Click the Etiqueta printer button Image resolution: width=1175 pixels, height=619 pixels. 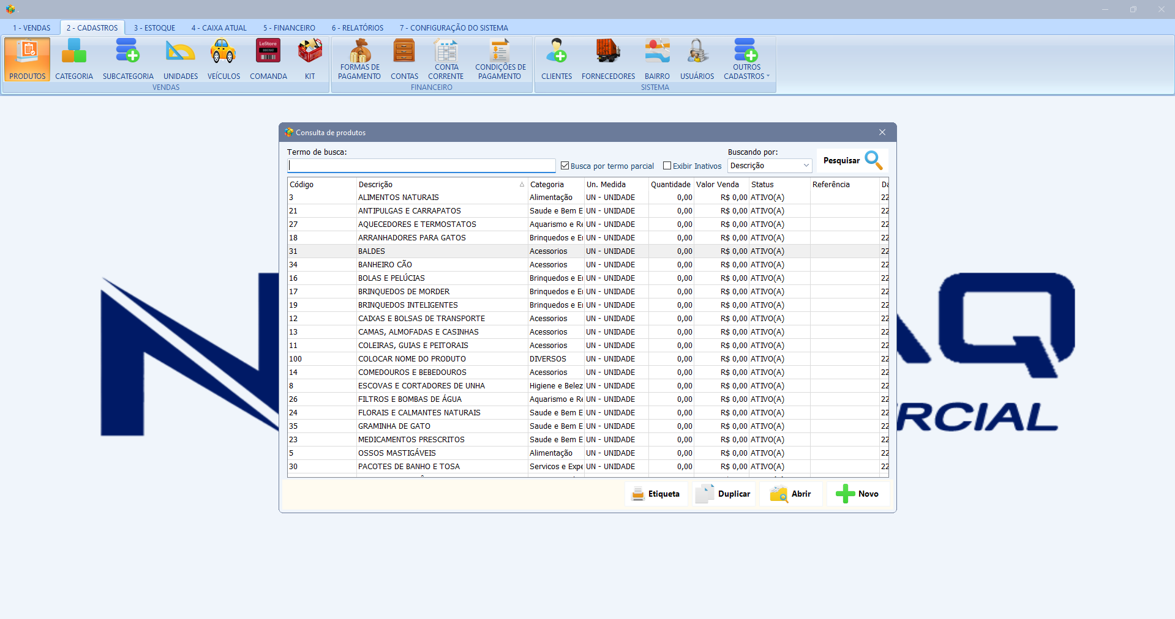(656, 494)
